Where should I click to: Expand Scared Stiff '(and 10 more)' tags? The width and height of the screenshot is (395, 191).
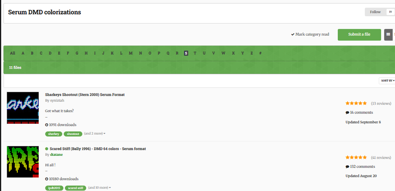[x=99, y=188]
